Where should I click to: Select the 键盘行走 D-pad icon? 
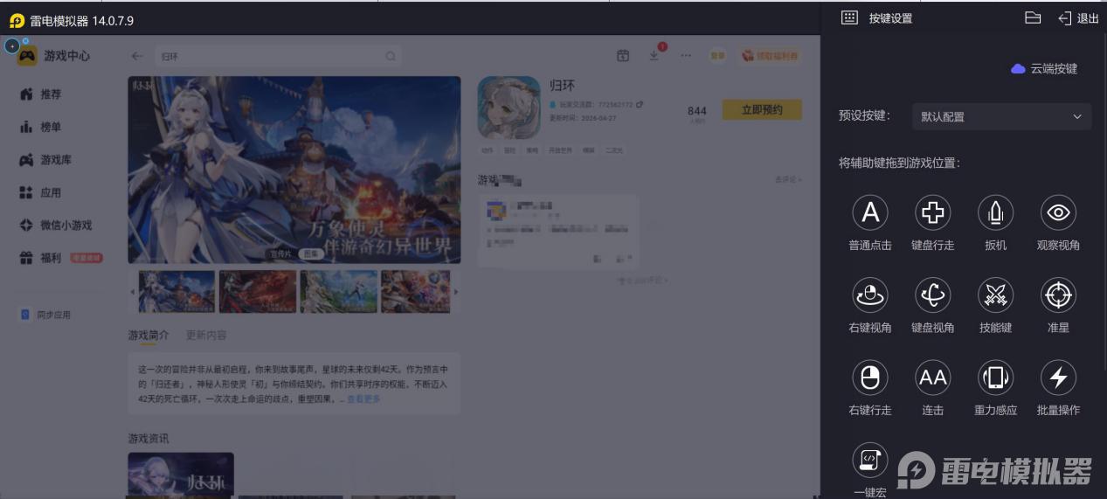point(932,212)
